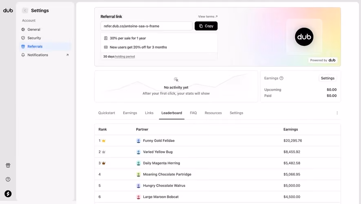Click the Security shield icon
This screenshot has height=204, width=361.
point(23,38)
